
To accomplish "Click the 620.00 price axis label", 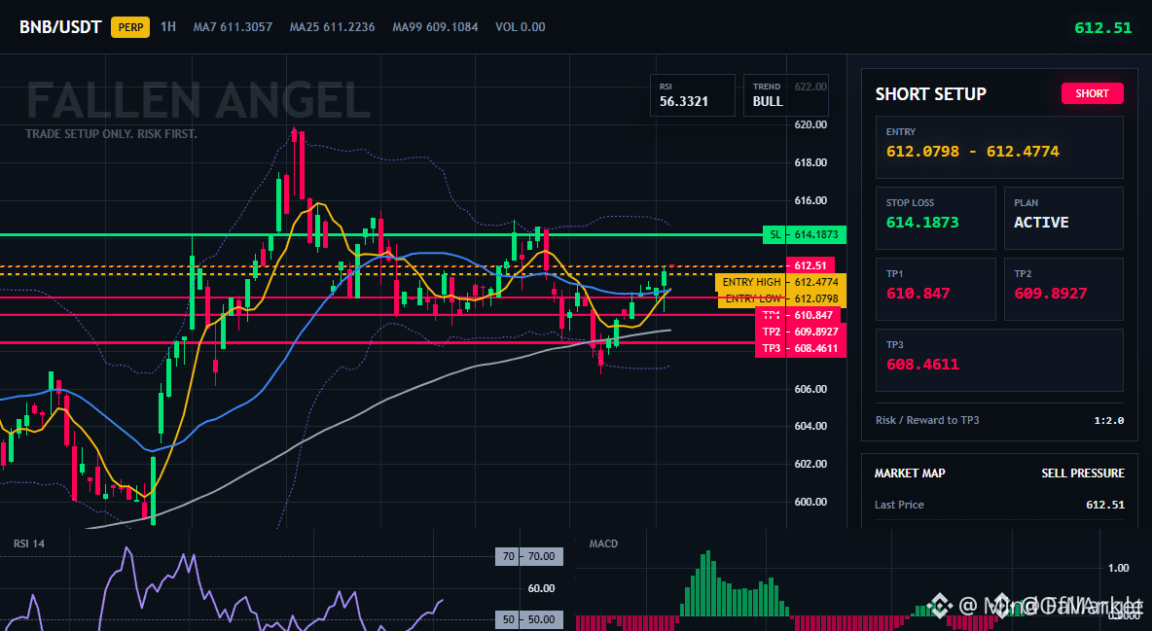I will tap(810, 124).
